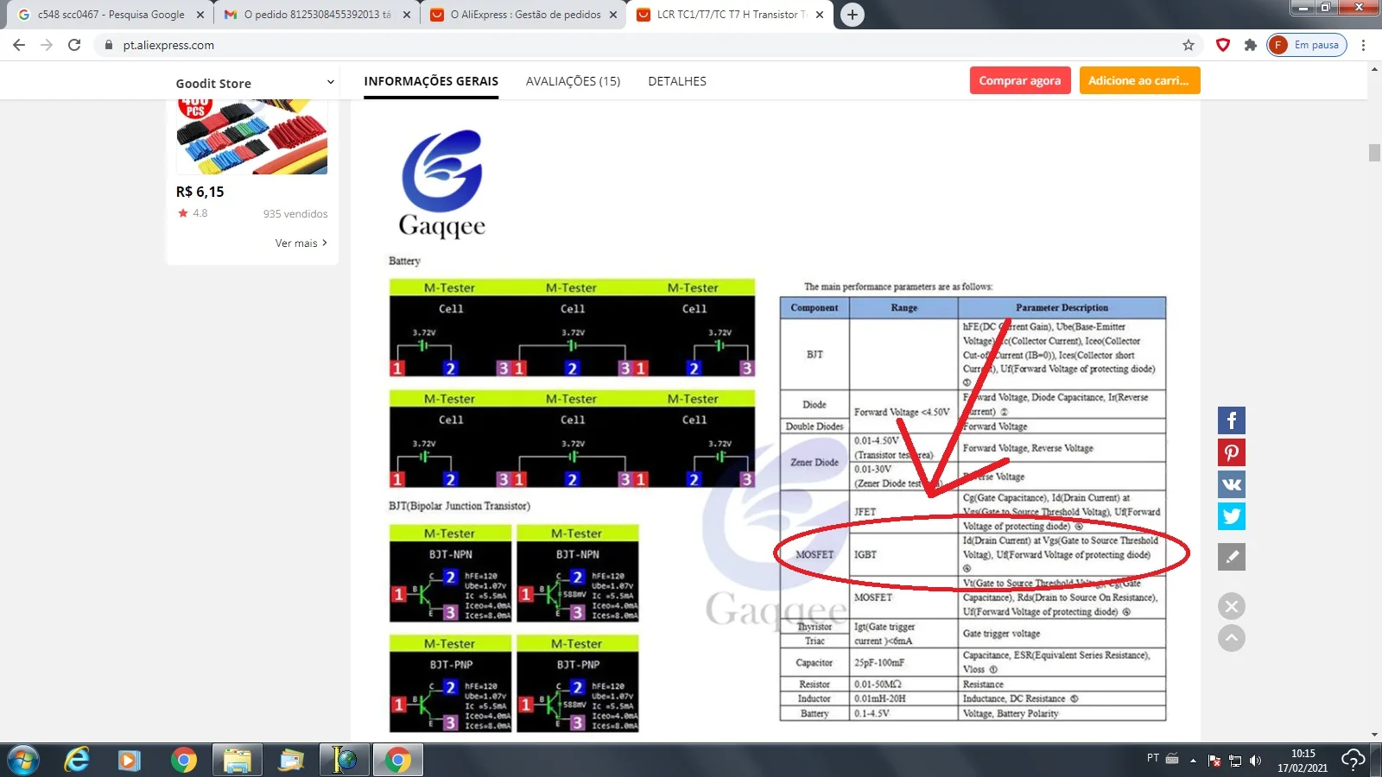Close the Gmail 'O pedido' tab
The image size is (1382, 777).
(407, 15)
